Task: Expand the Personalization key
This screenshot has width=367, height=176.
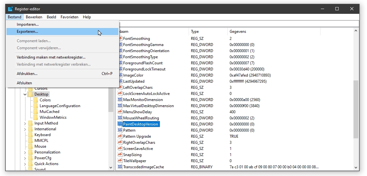Action: click(x=25, y=152)
